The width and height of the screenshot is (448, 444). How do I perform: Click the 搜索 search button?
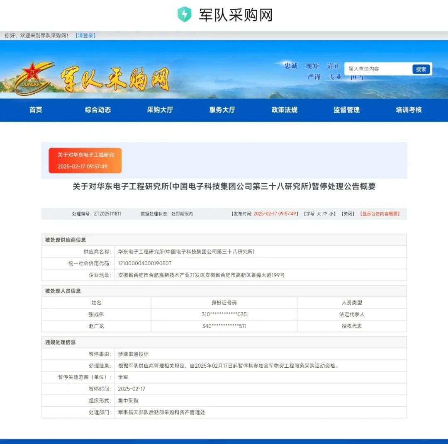pyautogui.click(x=421, y=69)
